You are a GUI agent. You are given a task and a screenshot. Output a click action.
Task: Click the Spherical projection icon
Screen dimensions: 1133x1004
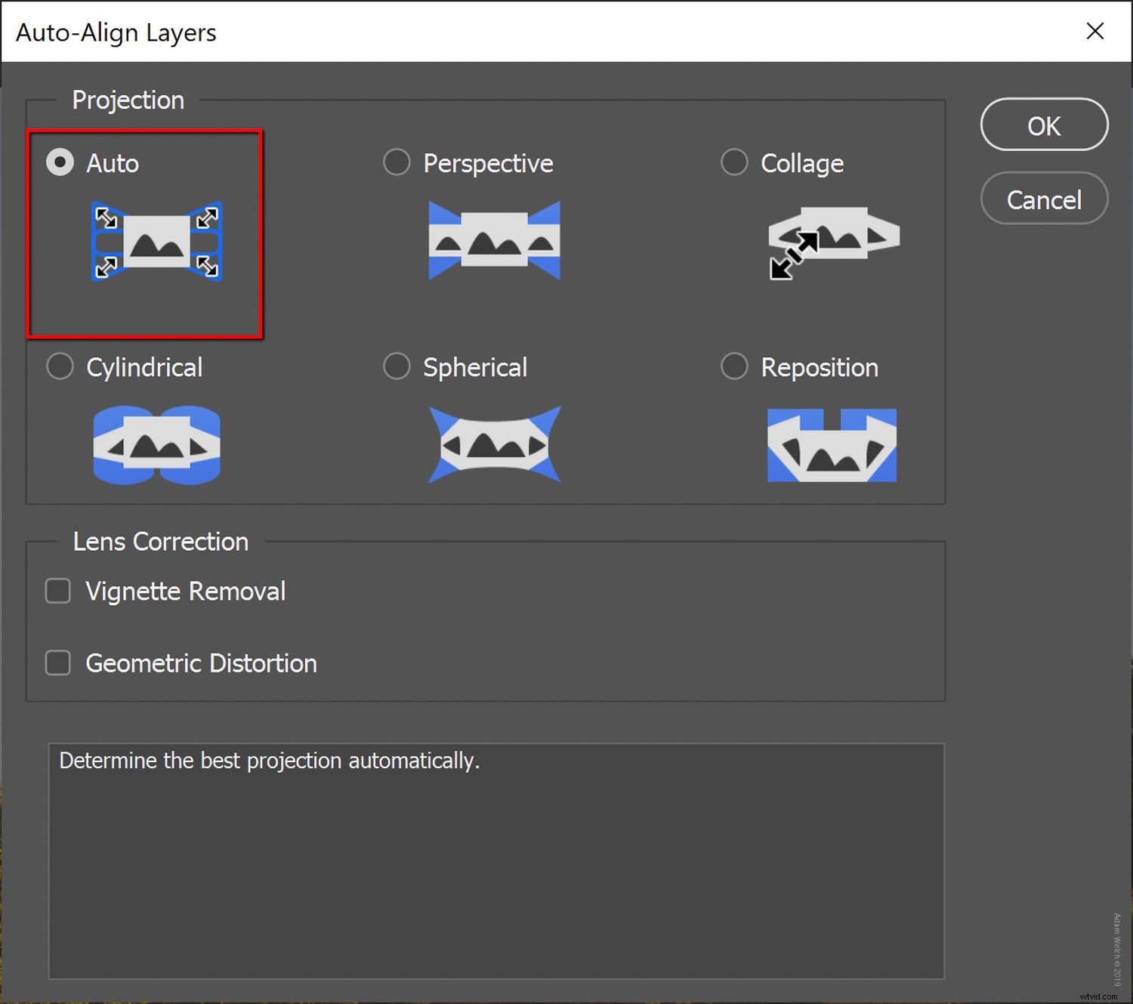click(495, 444)
